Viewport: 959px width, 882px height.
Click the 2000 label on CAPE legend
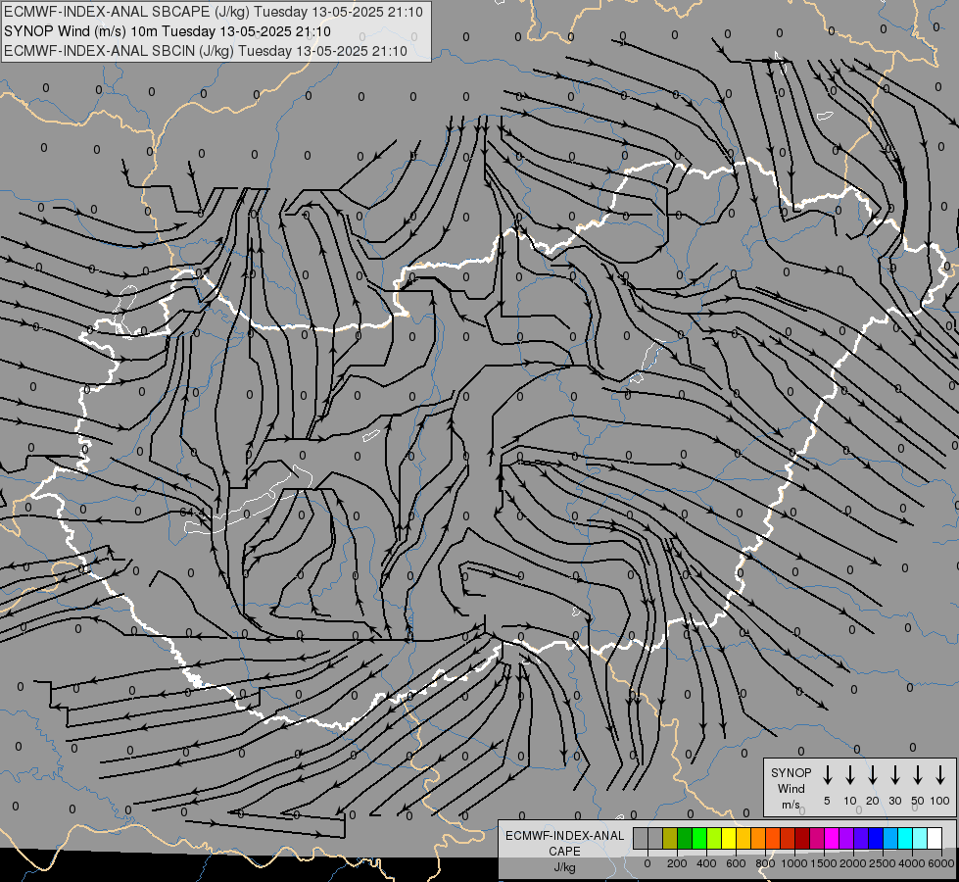[853, 863]
